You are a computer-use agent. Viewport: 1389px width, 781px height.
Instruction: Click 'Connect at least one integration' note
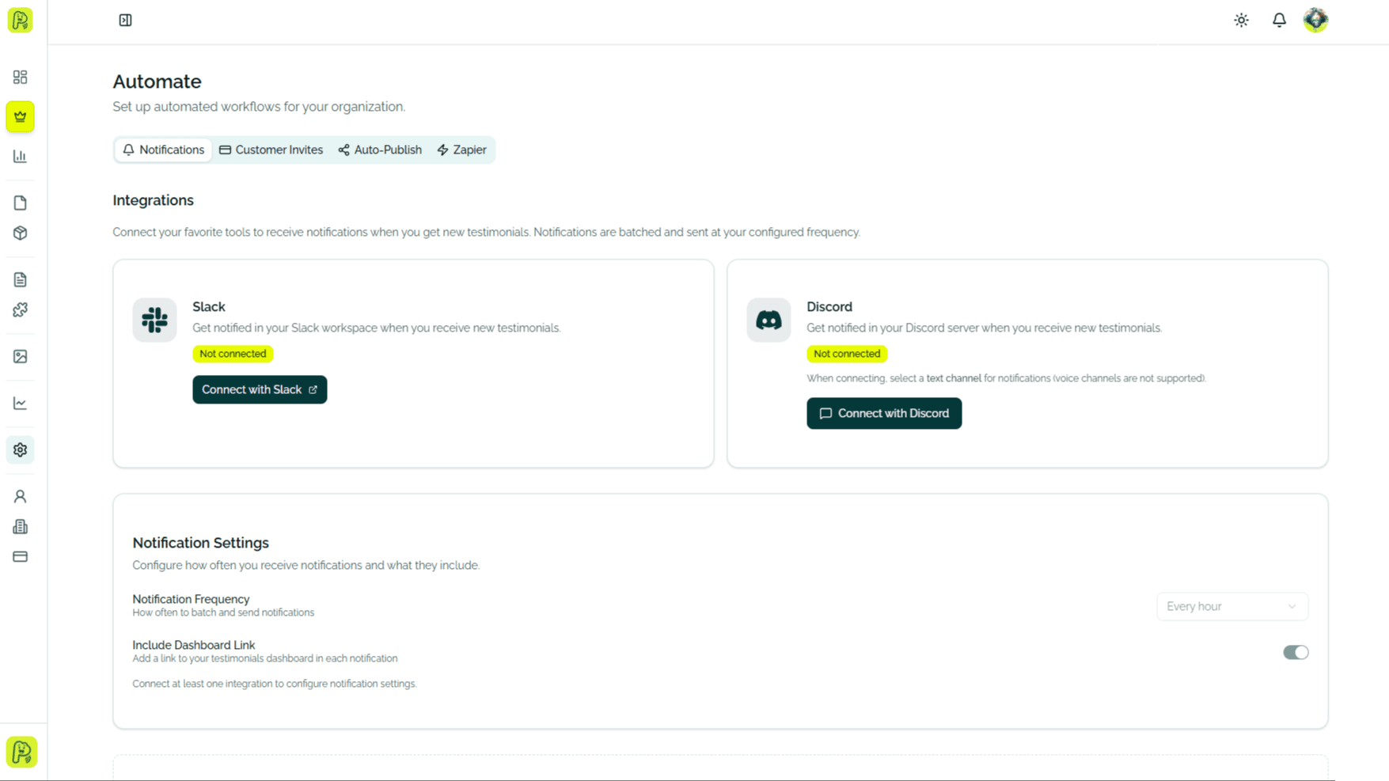click(x=274, y=684)
